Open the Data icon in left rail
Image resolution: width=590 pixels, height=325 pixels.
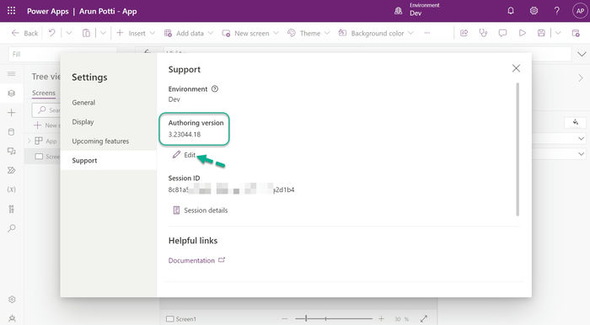click(12, 132)
